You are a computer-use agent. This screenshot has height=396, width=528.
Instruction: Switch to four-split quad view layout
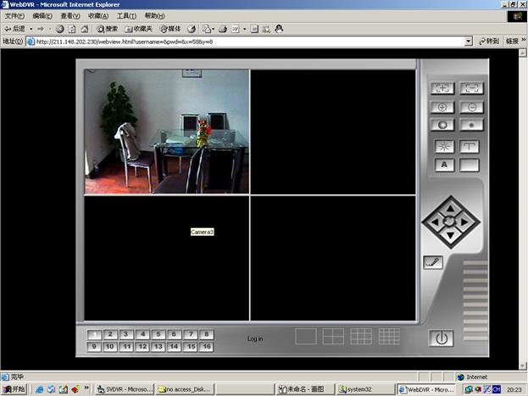pyautogui.click(x=333, y=337)
